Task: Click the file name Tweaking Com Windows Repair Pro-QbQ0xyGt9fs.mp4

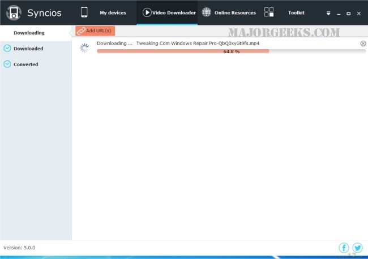Action: click(198, 44)
